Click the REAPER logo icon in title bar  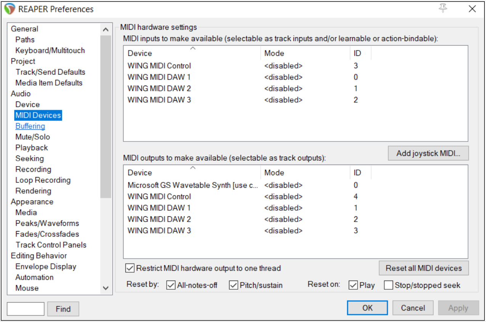tap(10, 9)
